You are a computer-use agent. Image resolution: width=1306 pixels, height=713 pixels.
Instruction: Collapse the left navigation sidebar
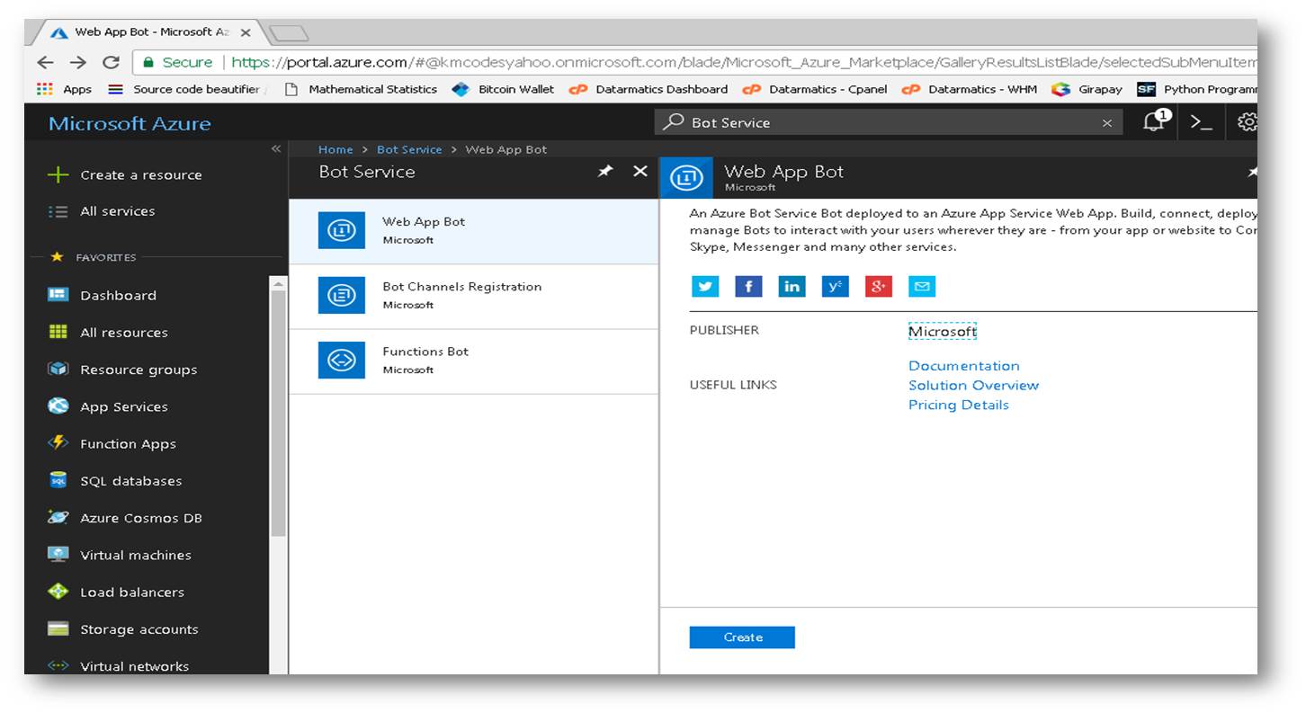click(x=276, y=149)
